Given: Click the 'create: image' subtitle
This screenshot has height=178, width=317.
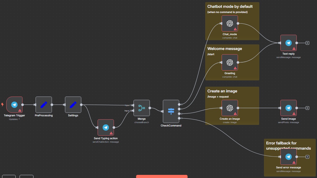Looking at the screenshot, I should [230, 122].
